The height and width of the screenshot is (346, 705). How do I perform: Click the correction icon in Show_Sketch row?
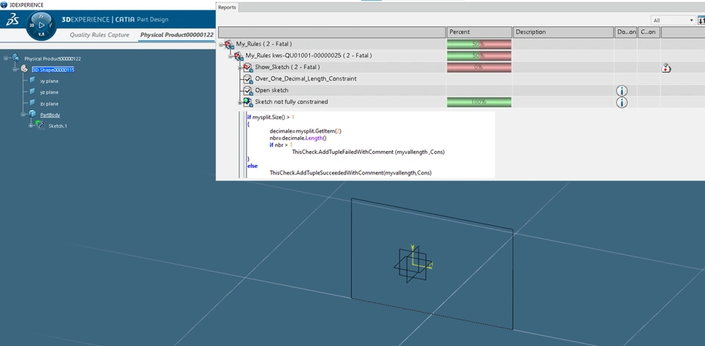[x=666, y=67]
